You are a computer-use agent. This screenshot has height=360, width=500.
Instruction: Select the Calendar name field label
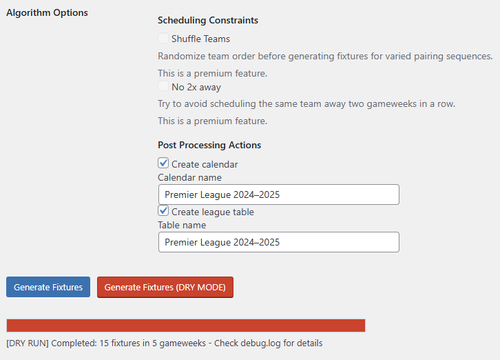[x=189, y=177]
